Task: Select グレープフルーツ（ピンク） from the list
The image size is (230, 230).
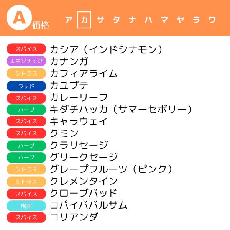Action: 111,169
